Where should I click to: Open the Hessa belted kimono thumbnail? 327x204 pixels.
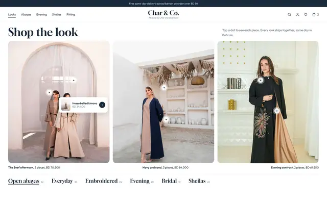pyautogui.click(x=66, y=105)
